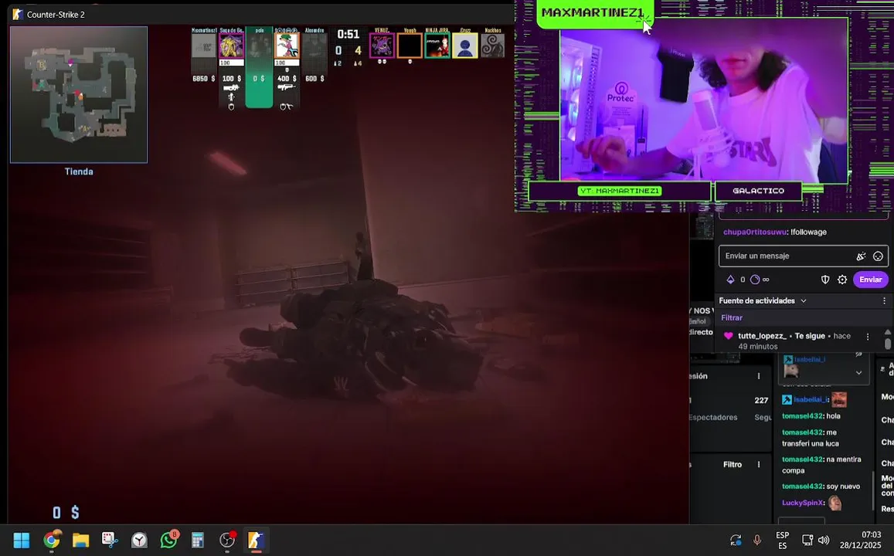The image size is (894, 556).
Task: Click Tienda label under minimap
Action: click(79, 171)
